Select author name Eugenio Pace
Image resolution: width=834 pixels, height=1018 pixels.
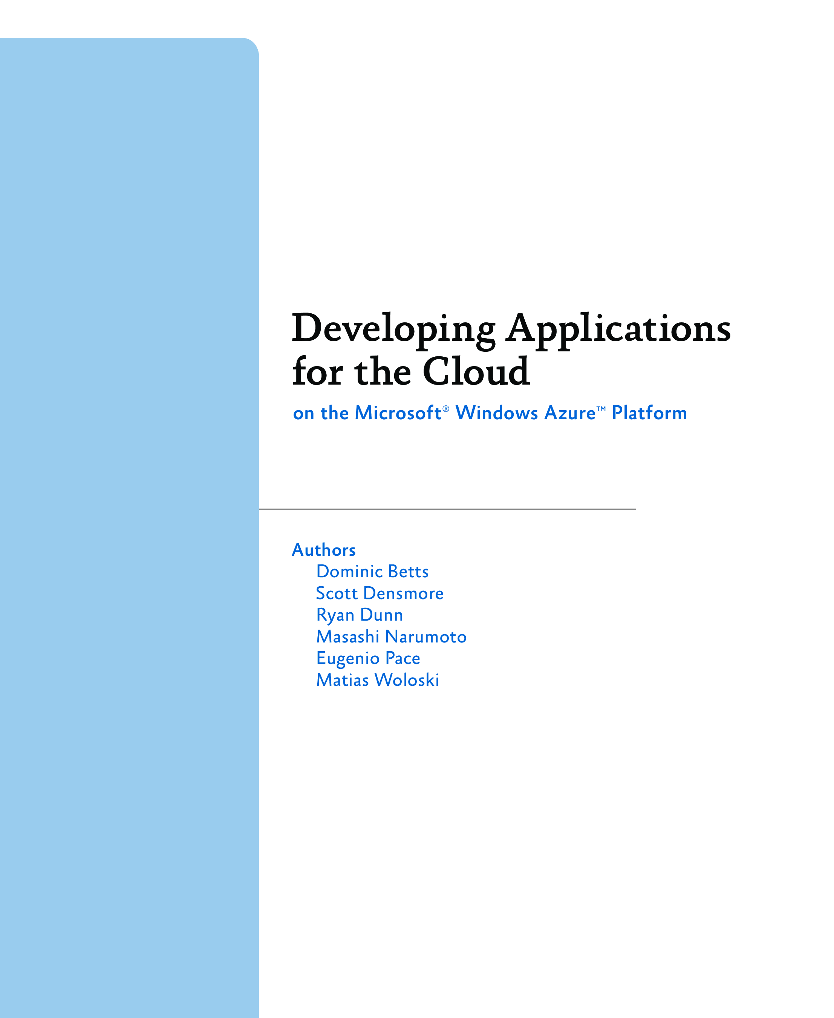(x=368, y=658)
